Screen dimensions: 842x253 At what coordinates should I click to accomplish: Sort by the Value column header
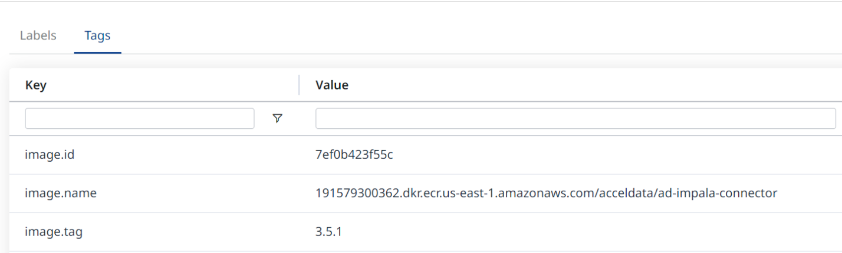[x=332, y=85]
